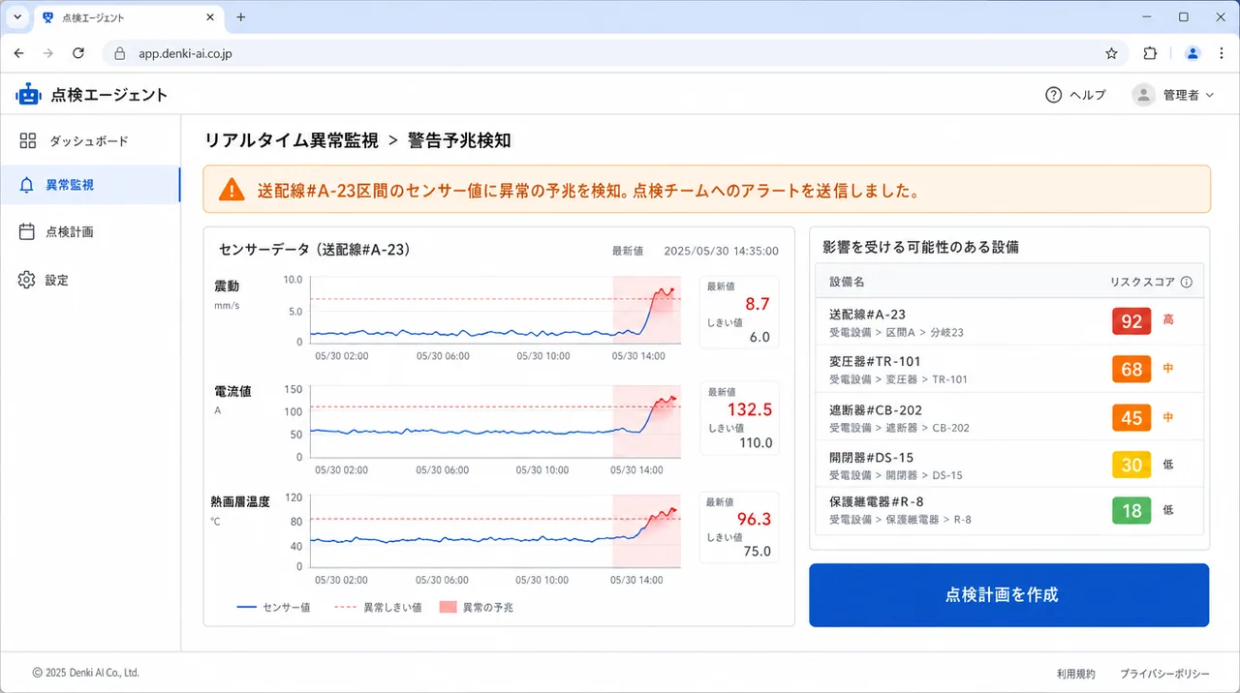The height and width of the screenshot is (693, 1240).
Task: Open the browser extensions puzzle icon
Action: pos(1150,53)
